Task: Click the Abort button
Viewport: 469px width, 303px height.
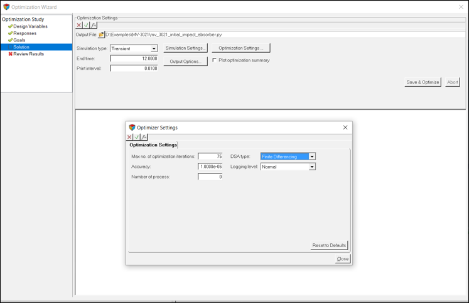Action: pos(452,82)
